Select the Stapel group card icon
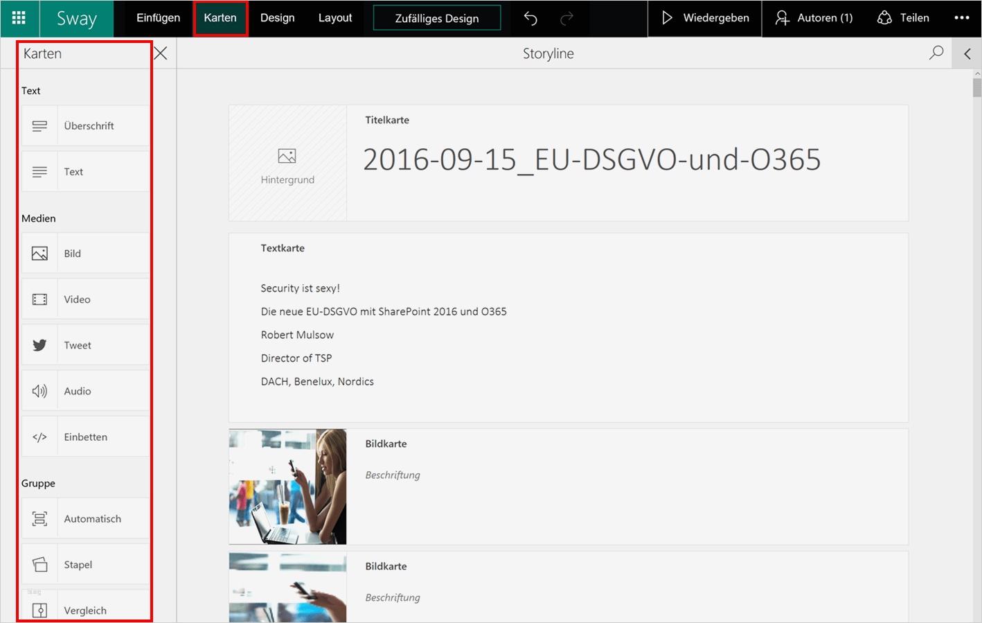This screenshot has width=982, height=623. 39,563
